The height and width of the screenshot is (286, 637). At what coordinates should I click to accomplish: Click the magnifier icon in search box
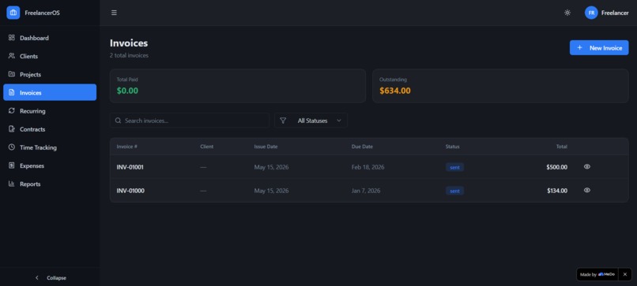pos(118,121)
